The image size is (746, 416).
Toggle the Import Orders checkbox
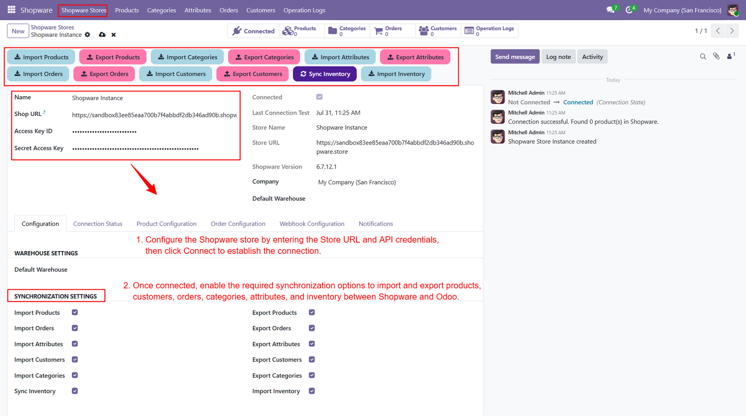tap(75, 328)
